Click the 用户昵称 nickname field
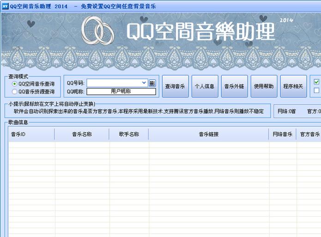This screenshot has height=237, width=321. tap(121, 91)
